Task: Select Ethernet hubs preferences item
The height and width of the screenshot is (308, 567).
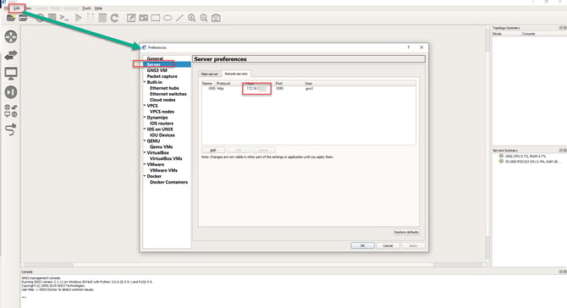Action: [164, 88]
